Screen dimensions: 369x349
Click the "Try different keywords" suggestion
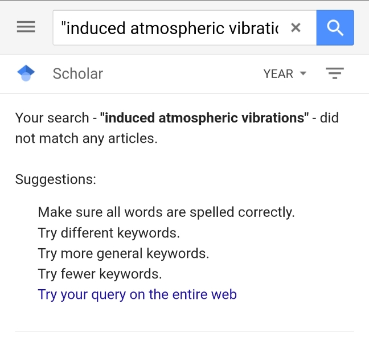[x=109, y=233]
